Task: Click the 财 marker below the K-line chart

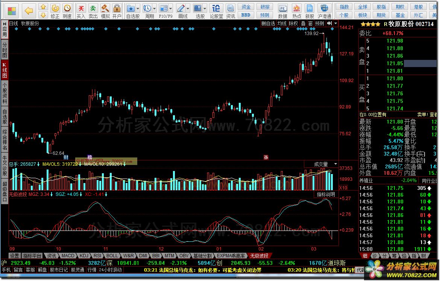Action: pos(66,157)
